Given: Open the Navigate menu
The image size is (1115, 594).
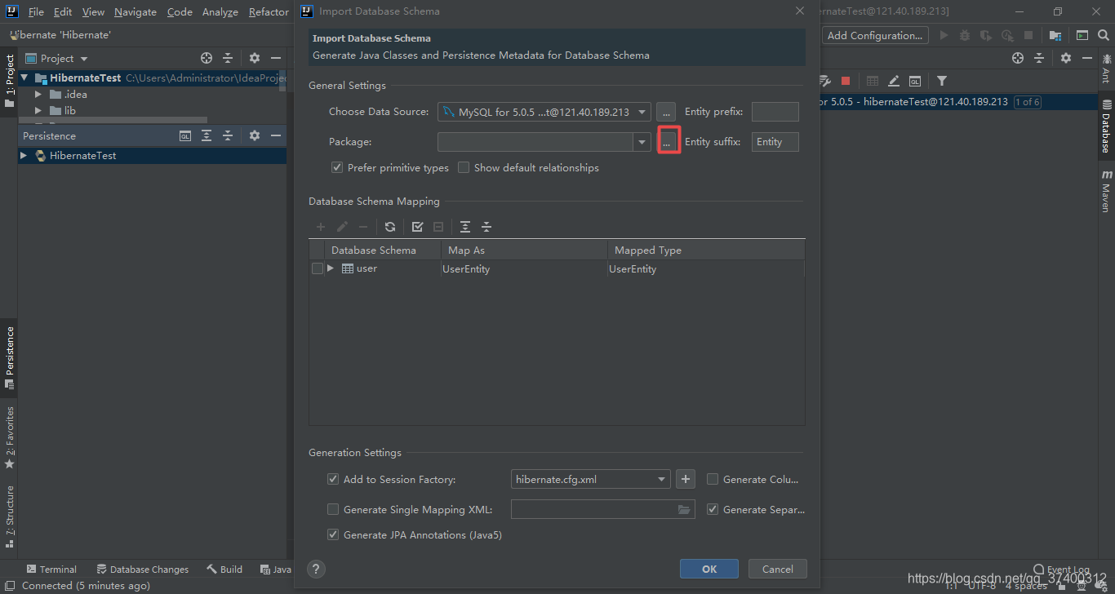Looking at the screenshot, I should pyautogui.click(x=135, y=11).
